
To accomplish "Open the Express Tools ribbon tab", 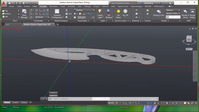I will [123, 6].
